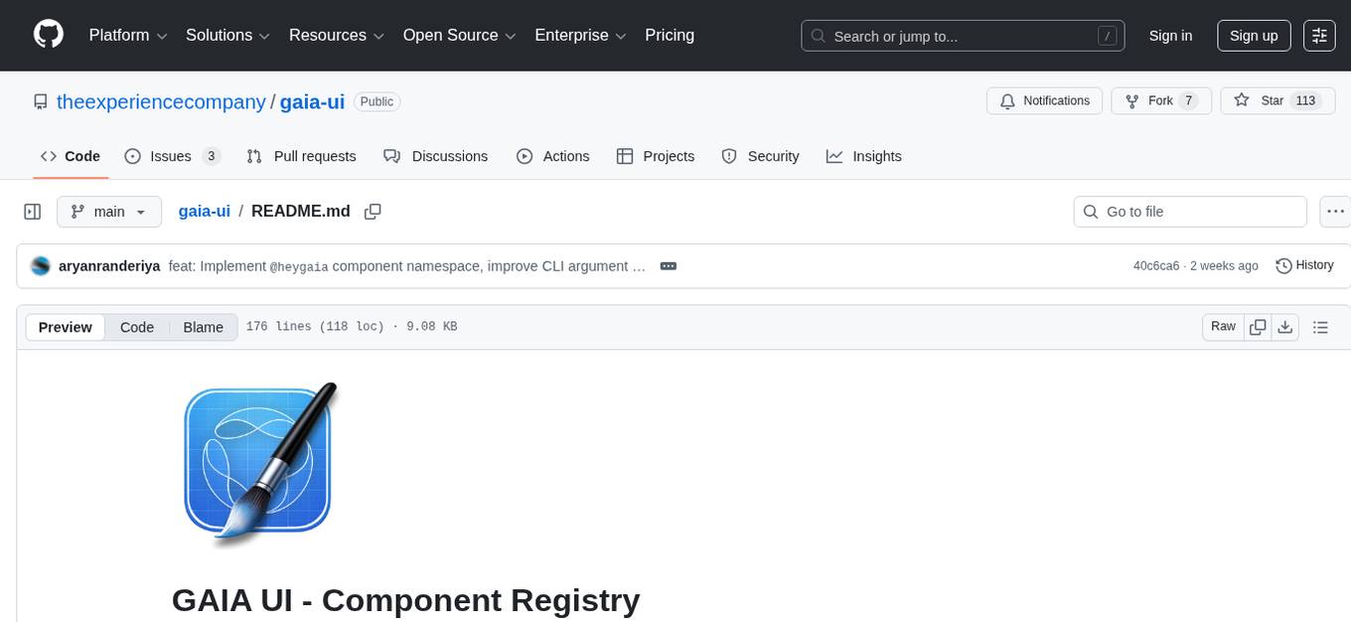Viewport: 1351px width, 622px height.
Task: Click the GAIA UI logo image
Action: click(256, 462)
